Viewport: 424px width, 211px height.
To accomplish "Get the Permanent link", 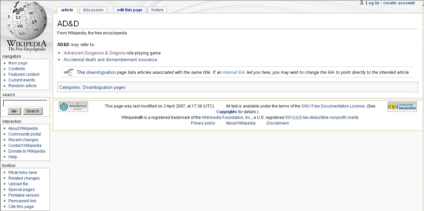I will pyautogui.click(x=22, y=201).
